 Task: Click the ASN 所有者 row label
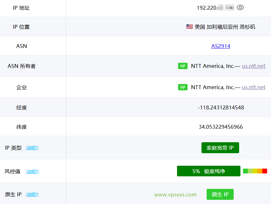(22, 66)
